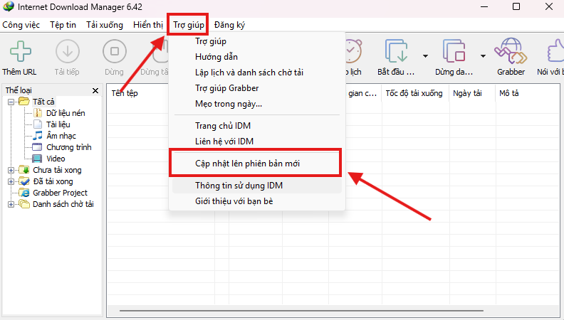Select Âm nhạc category text
This screenshot has width=564, height=320.
coord(61,136)
